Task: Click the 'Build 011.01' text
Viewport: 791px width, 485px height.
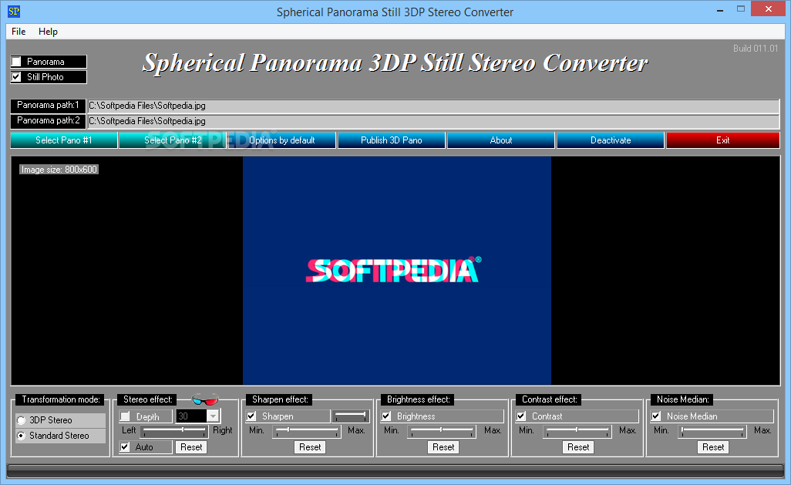Action: [756, 49]
